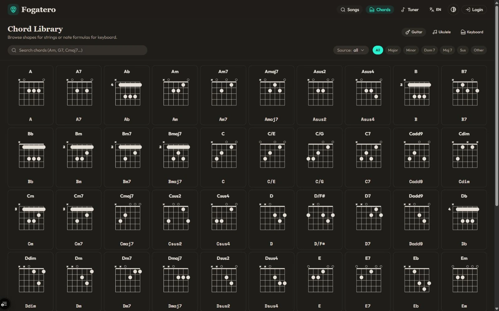Open the Dm chord card
The width and height of the screenshot is (499, 311).
click(79, 282)
